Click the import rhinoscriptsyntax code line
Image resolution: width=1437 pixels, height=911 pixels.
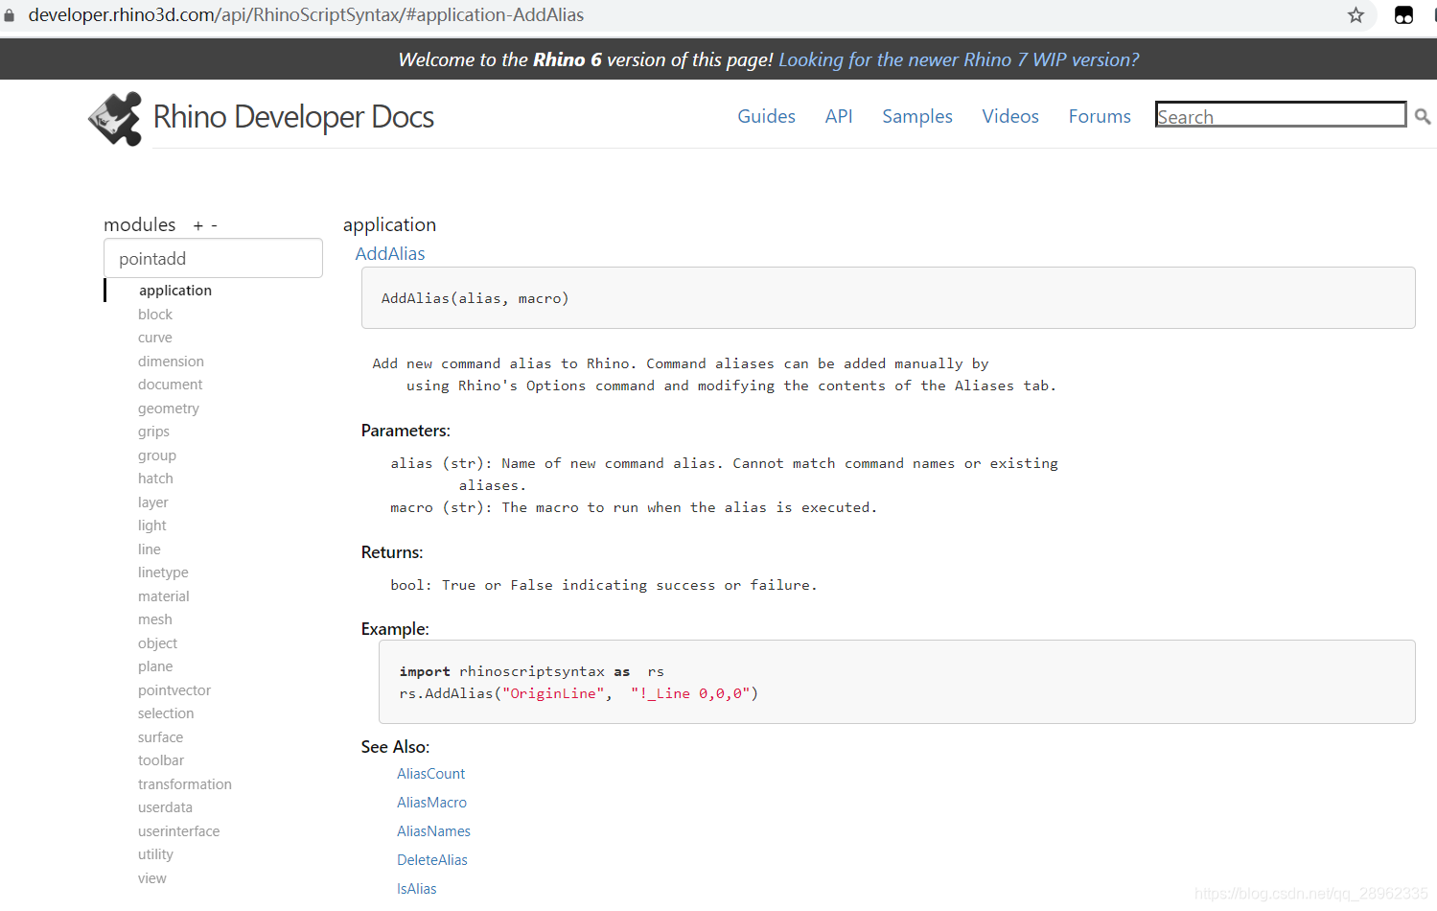pos(532,671)
